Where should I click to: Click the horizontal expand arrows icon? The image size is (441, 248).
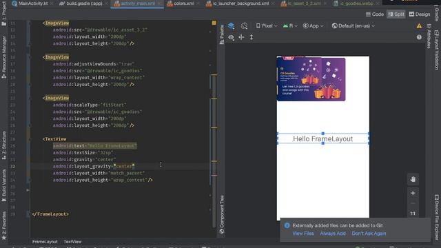(241, 37)
